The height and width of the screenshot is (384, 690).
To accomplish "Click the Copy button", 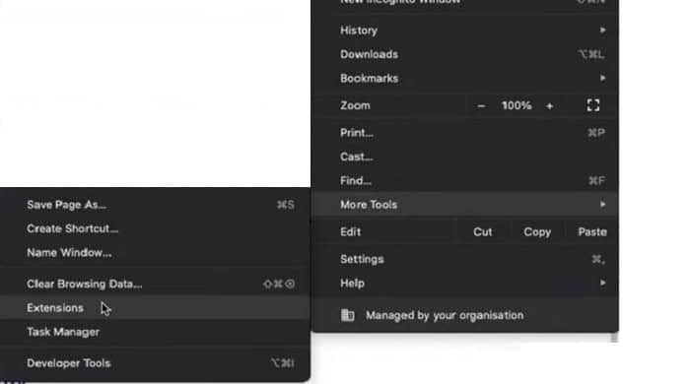I will (x=537, y=232).
